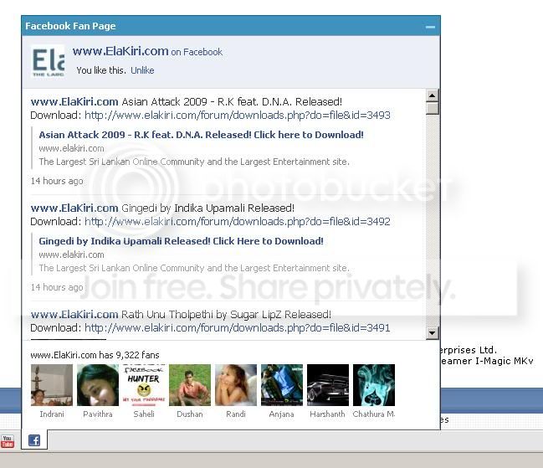
Task: Minimize the Facebook Fan Page panel
Action: pyautogui.click(x=430, y=27)
